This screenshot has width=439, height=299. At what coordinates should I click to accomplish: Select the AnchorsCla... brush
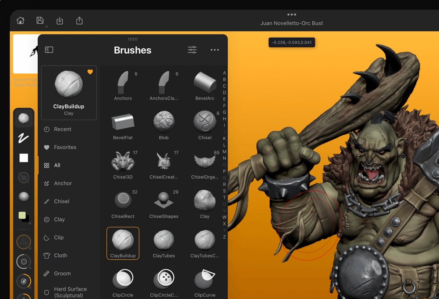[164, 85]
